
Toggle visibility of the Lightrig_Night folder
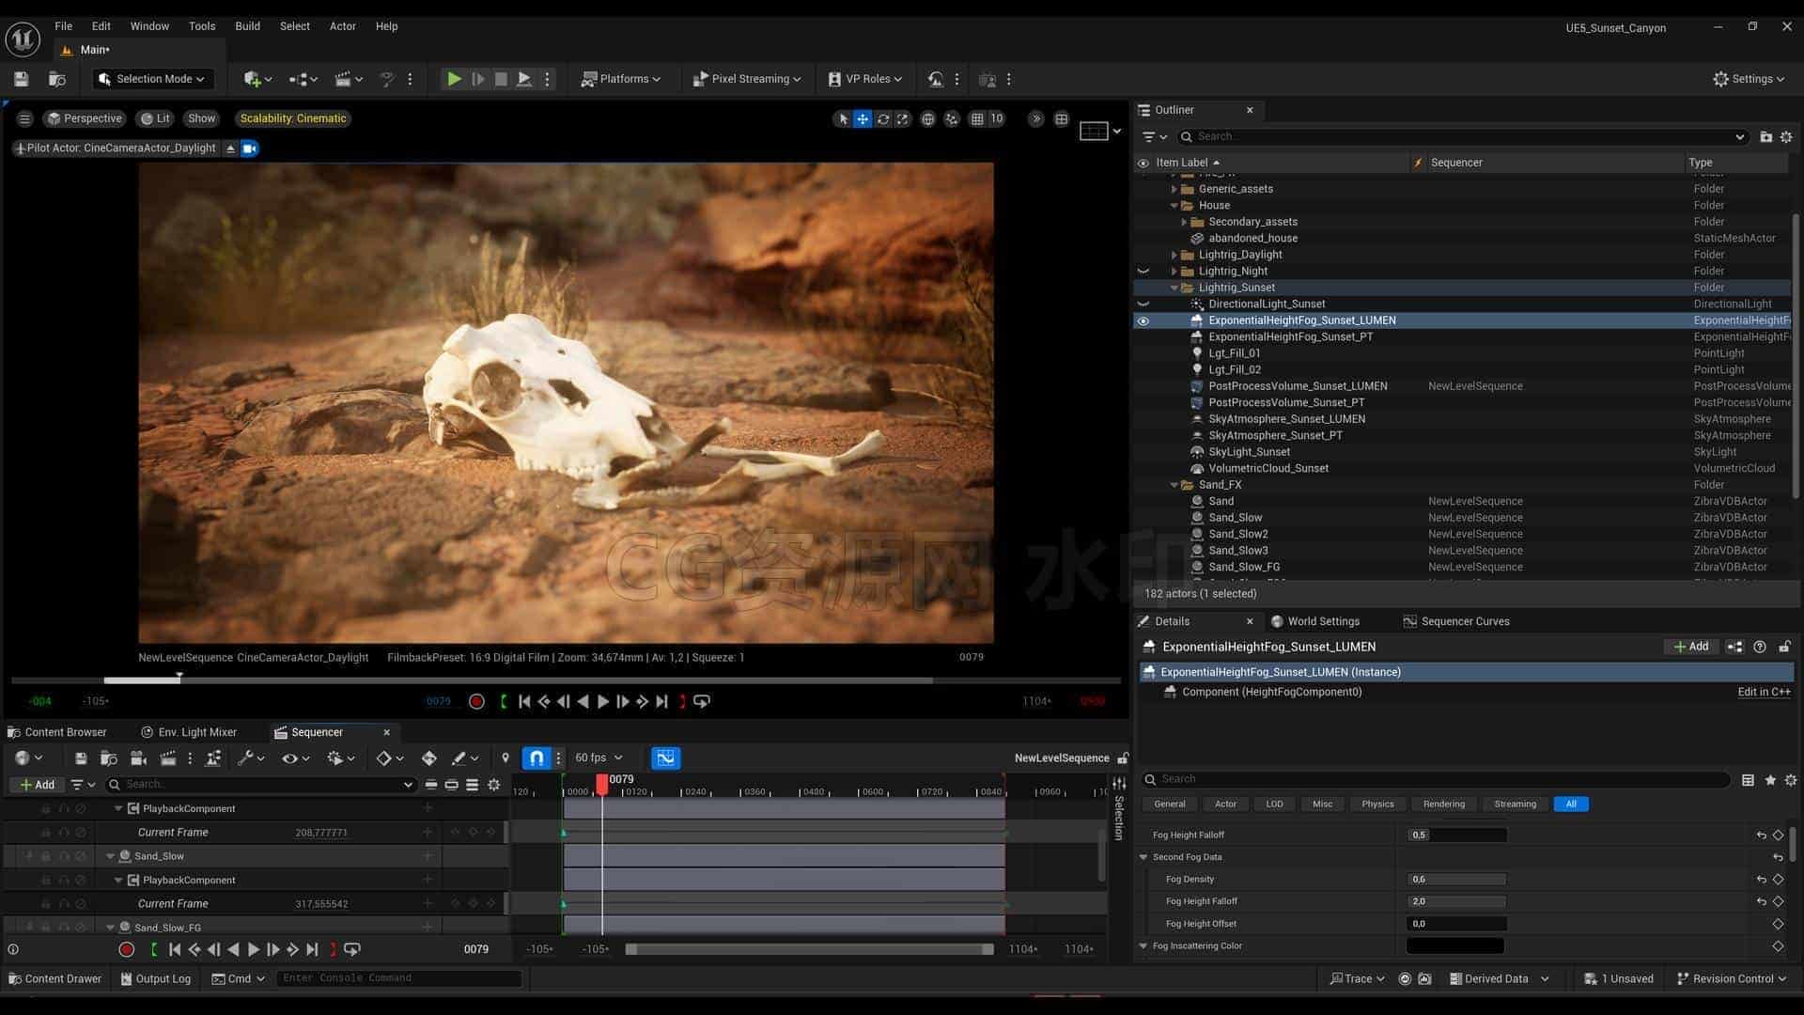[1143, 272]
